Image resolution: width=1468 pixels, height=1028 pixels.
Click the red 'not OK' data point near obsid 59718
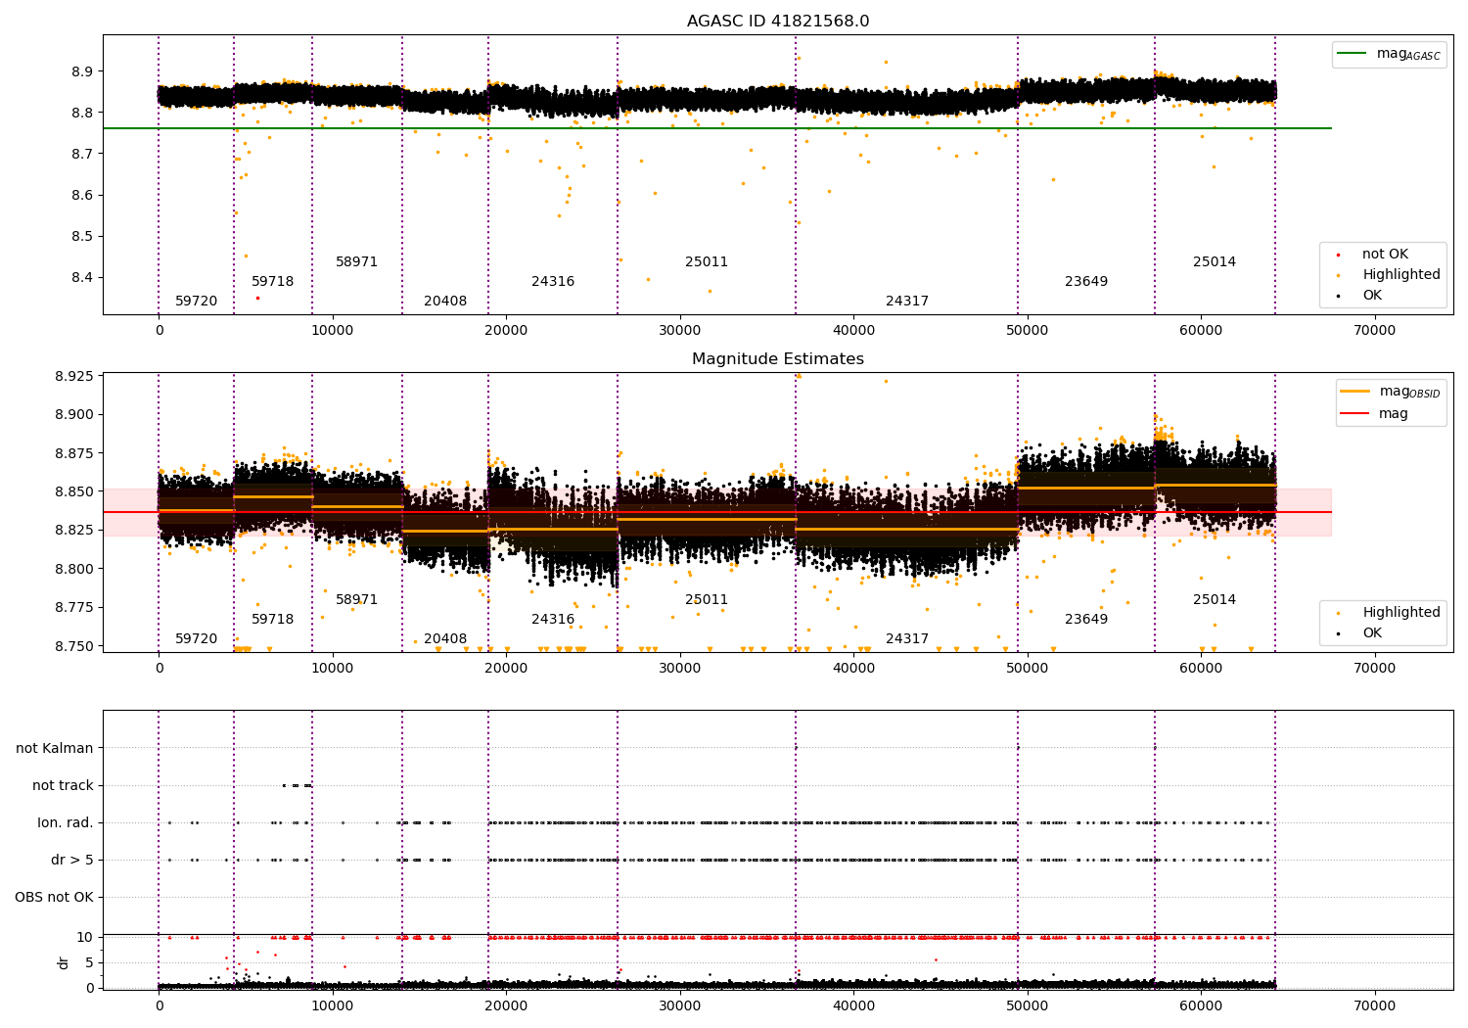[257, 298]
